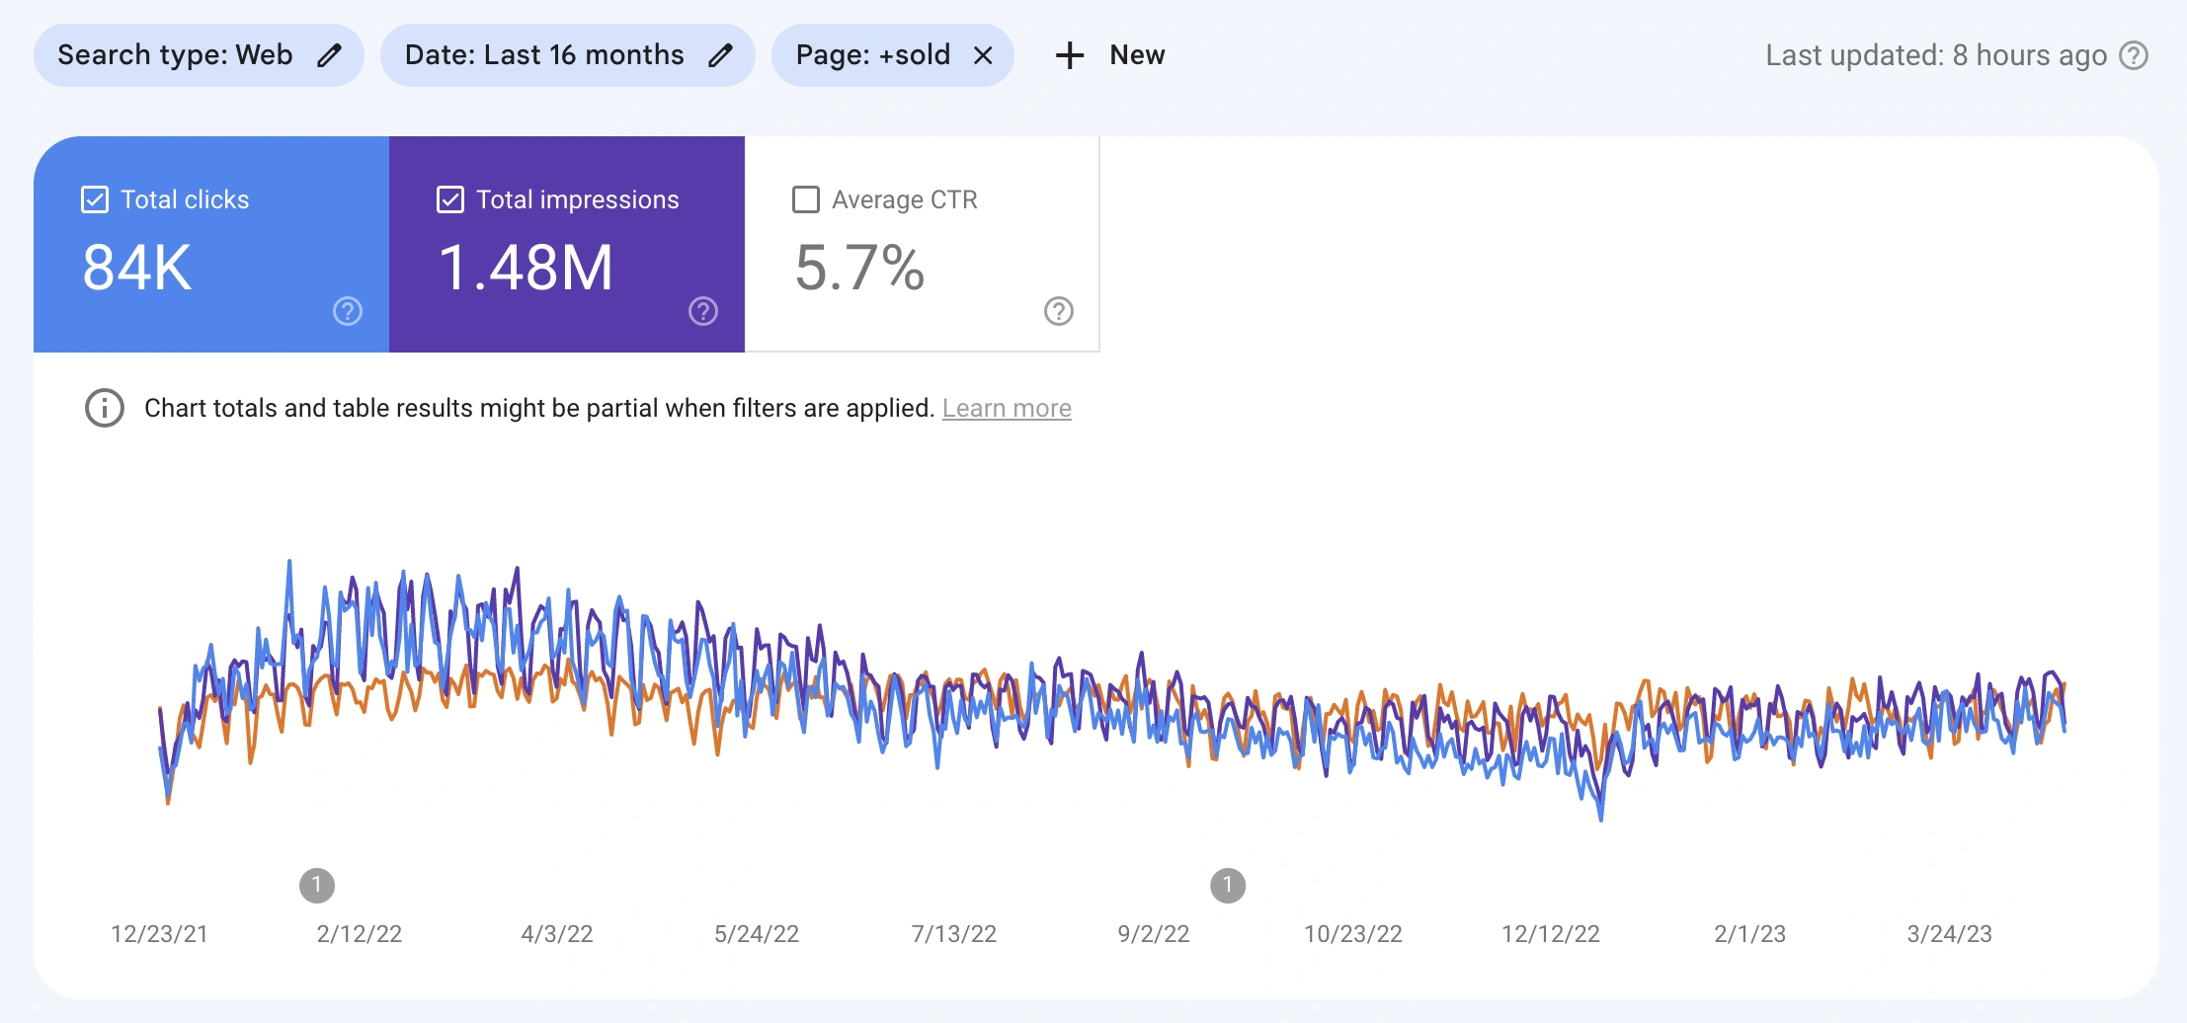This screenshot has height=1023, width=2187.
Task: Click the Last updated: 8 hours ago text
Action: [1936, 55]
